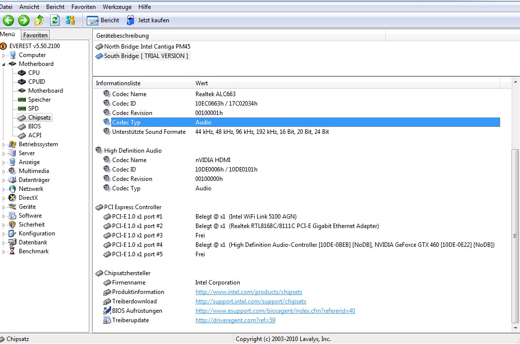Click Jetzt kaufen in toolbar
Image resolution: width=520 pixels, height=344 pixels.
(x=148, y=20)
